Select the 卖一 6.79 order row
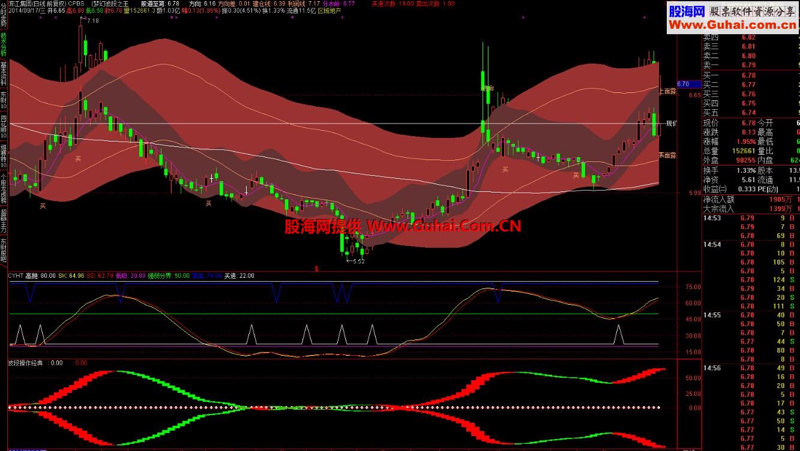 pyautogui.click(x=751, y=65)
